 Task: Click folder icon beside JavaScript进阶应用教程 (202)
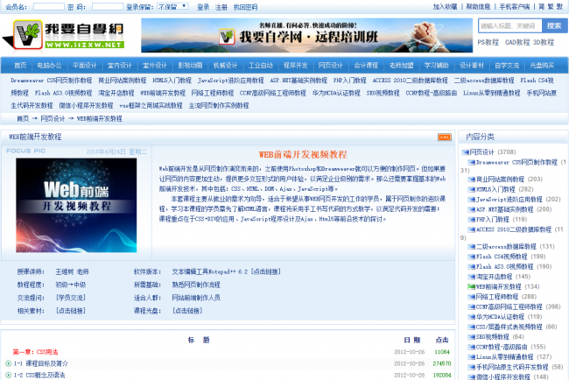point(471,200)
